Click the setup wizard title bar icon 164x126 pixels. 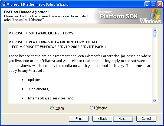pos(4,4)
